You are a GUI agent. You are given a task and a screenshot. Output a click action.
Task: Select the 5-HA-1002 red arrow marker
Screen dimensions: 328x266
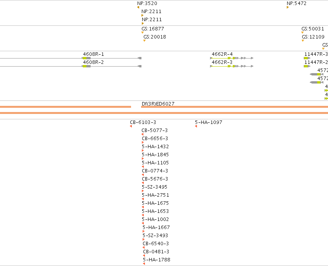[143, 223]
